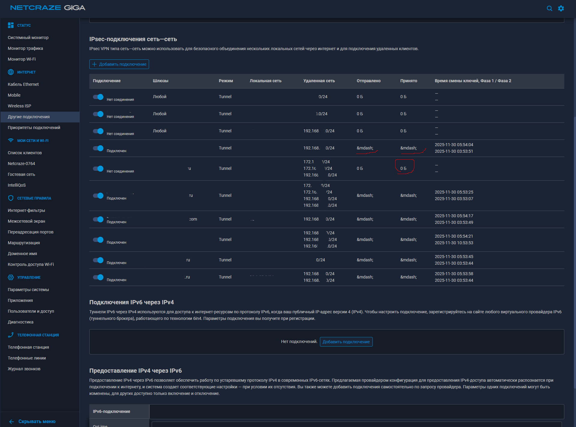Click the Добавить подключение button in the IPv6 section
This screenshot has height=427, width=576.
coord(346,342)
